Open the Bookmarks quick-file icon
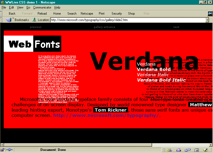The height and width of the screenshot is (153, 213). tap(10, 20)
